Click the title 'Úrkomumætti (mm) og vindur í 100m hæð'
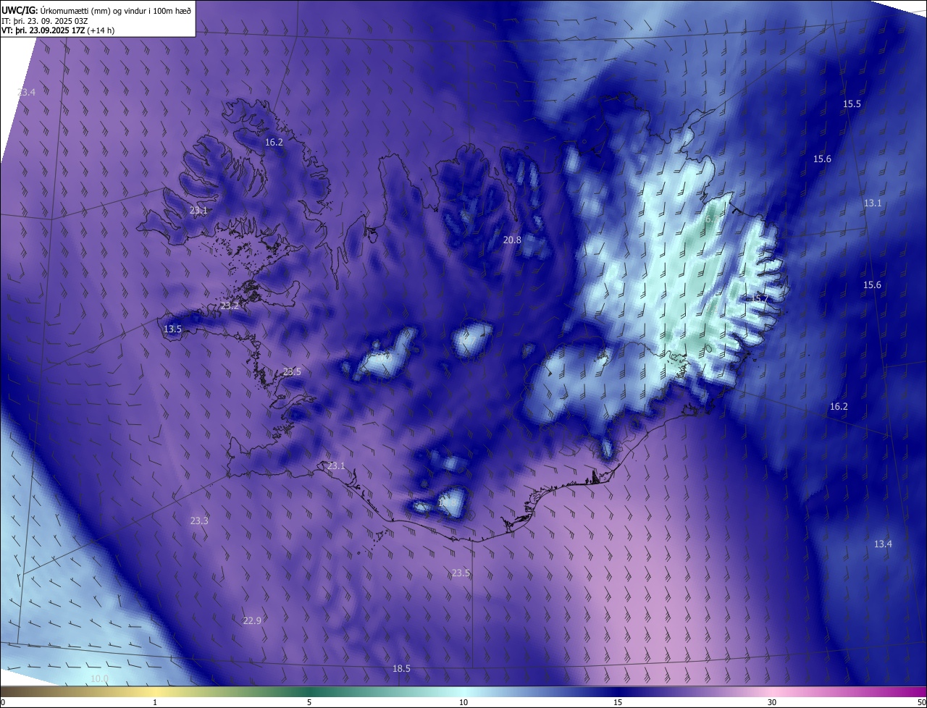 pyautogui.click(x=116, y=10)
